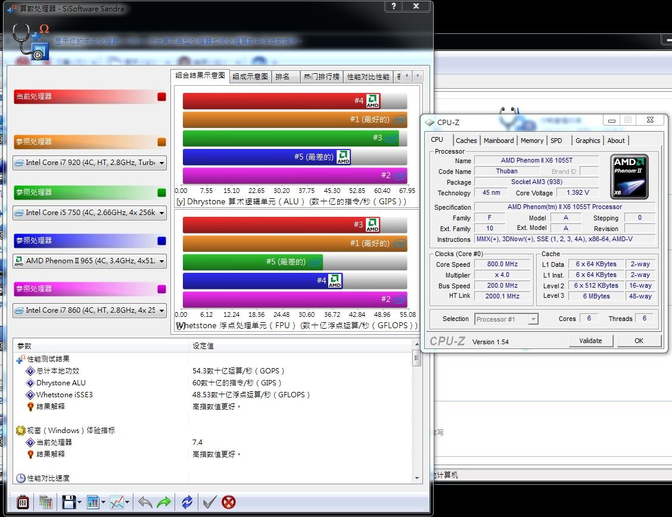Viewport: 672px width, 517px height.
Task: Click the AMD logo on blue Dhrystone bar
Action: [343, 157]
